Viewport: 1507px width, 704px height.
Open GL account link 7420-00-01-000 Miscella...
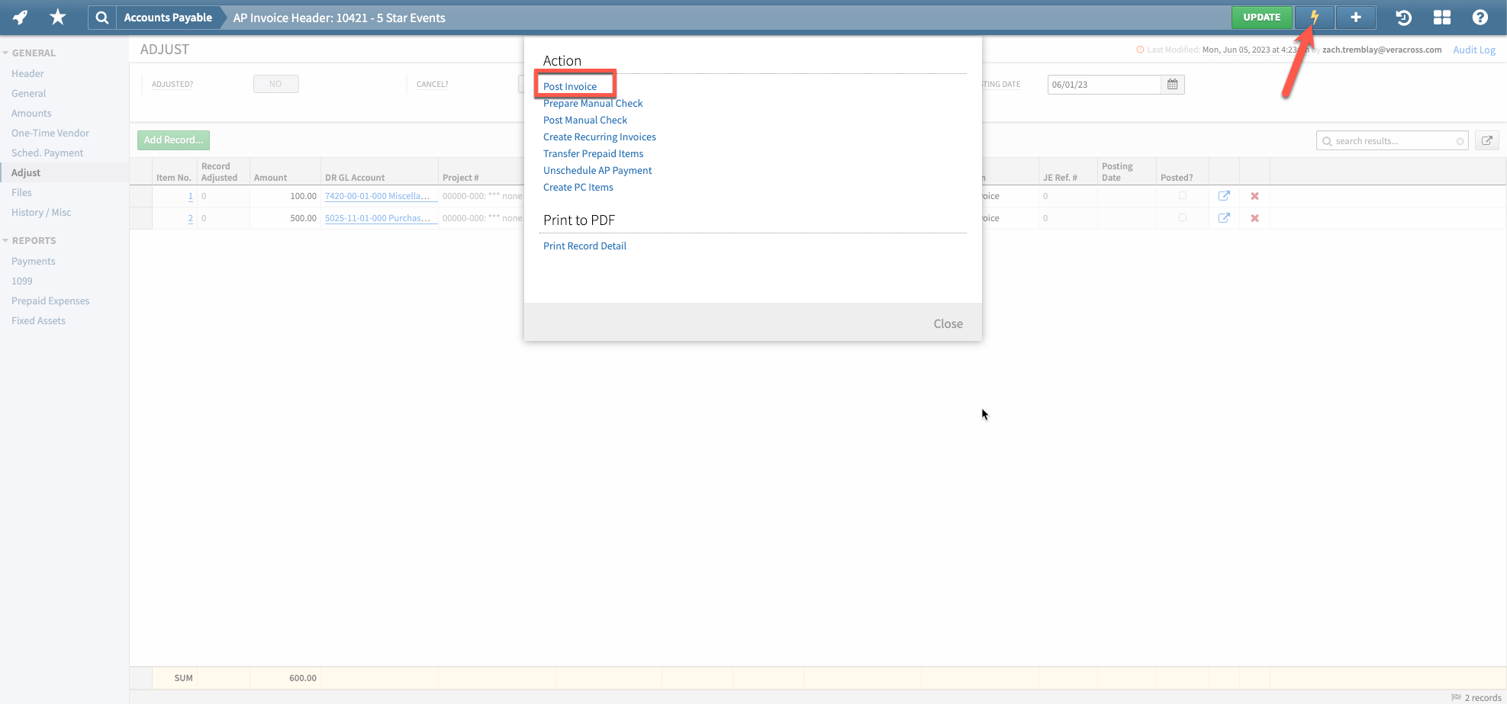point(379,196)
